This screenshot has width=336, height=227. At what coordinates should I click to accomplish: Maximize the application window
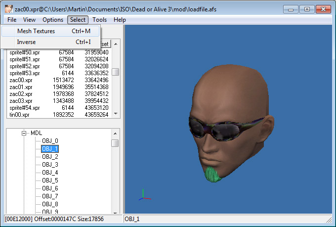(x=307, y=9)
